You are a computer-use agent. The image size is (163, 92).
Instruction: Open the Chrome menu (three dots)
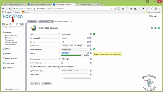(160, 8)
